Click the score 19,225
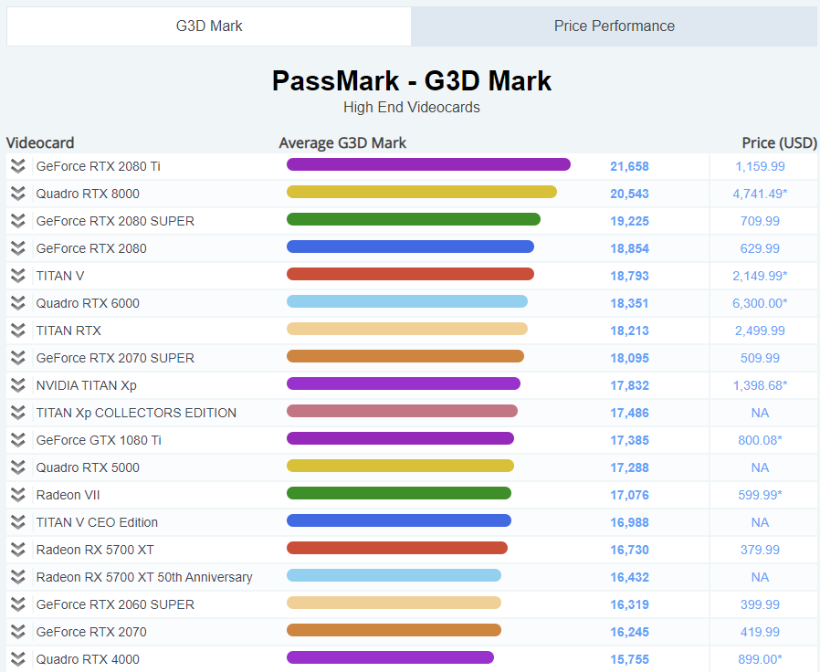Viewport: 820px width, 672px height. 629,221
